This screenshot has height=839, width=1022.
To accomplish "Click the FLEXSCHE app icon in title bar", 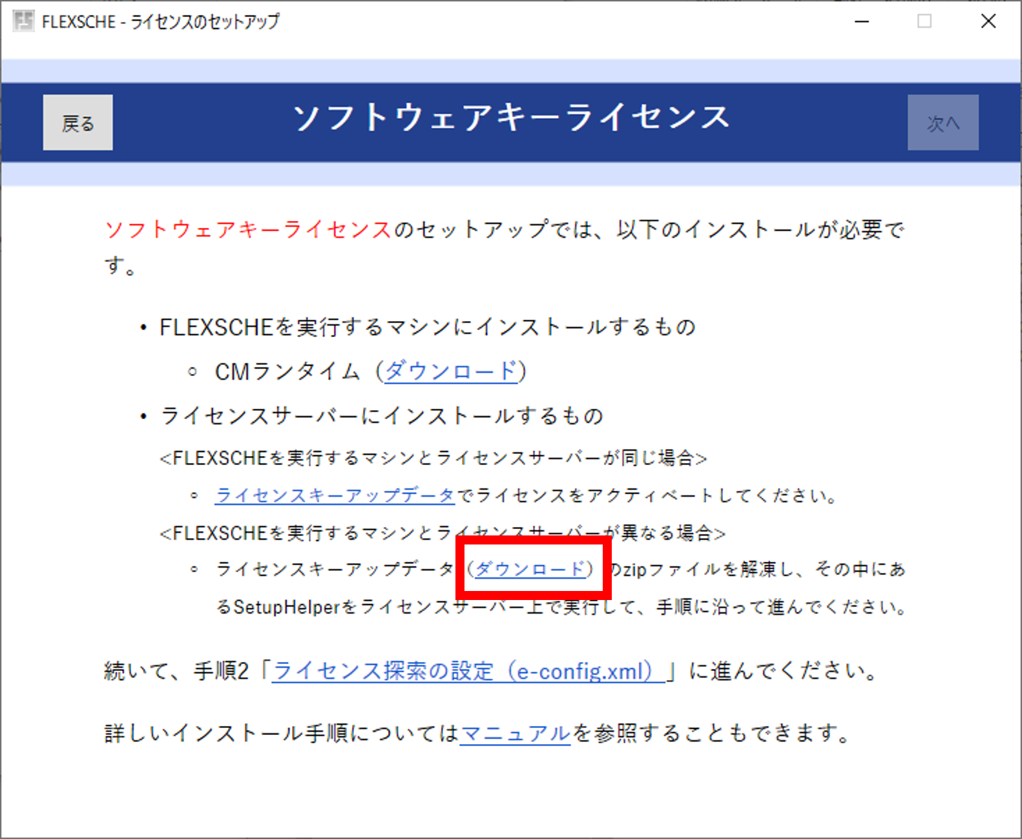I will tap(23, 21).
